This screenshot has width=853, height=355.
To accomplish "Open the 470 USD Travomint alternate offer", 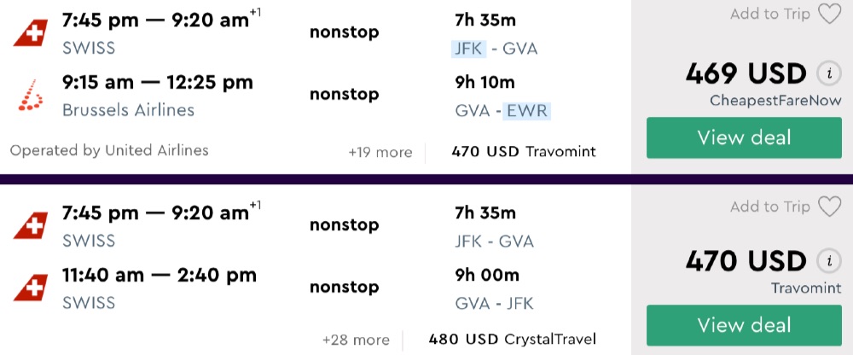I will pos(524,152).
